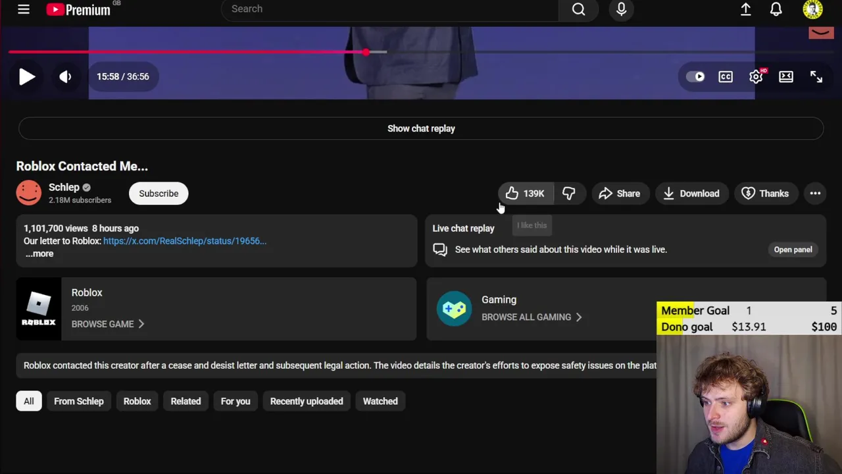Click the live chat replay speech icon
Image resolution: width=842 pixels, height=474 pixels.
(x=440, y=250)
